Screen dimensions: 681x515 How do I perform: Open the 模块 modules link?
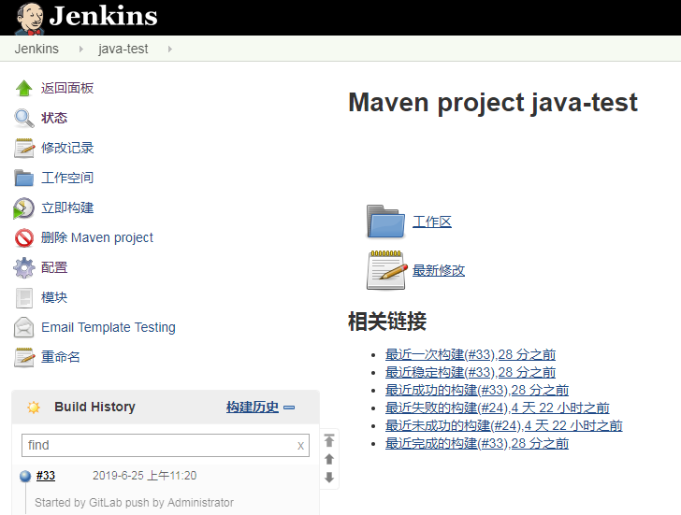click(54, 297)
